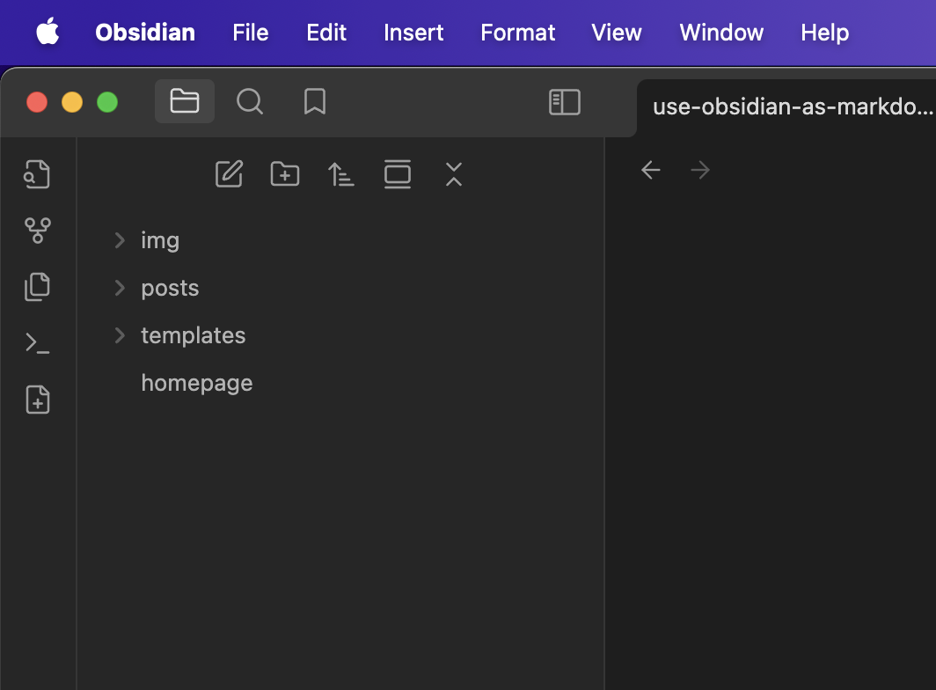Image resolution: width=936 pixels, height=690 pixels.
Task: Click the auto-reveal current file icon
Action: [398, 174]
